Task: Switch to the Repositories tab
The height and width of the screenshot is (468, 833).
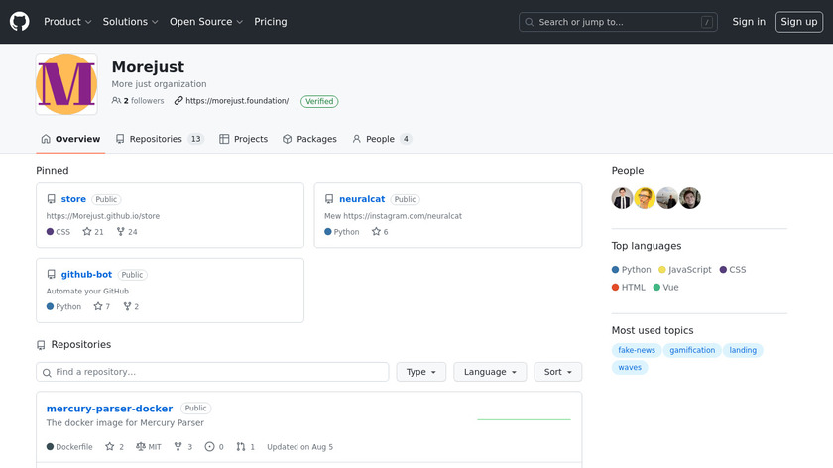Action: pos(159,139)
